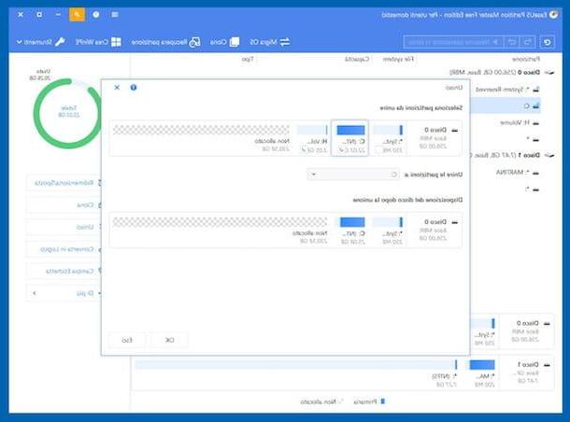Untick the H: Vol... partition checkbox
The height and width of the screenshot is (422, 570).
(304, 149)
